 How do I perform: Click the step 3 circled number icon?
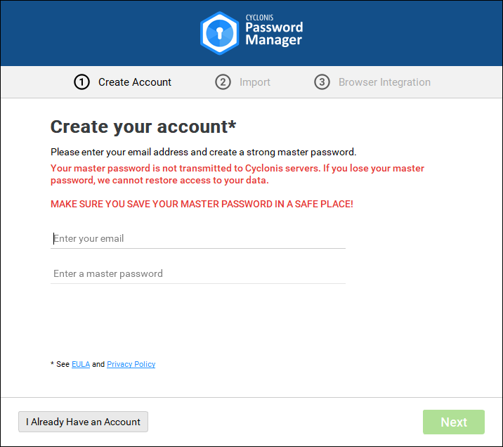[x=322, y=82]
